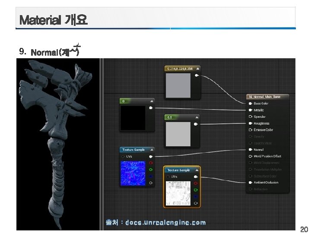Viewport: 311px width, 233px height.
Task: Click the grey-blue color swatch preview
Action: [178, 85]
